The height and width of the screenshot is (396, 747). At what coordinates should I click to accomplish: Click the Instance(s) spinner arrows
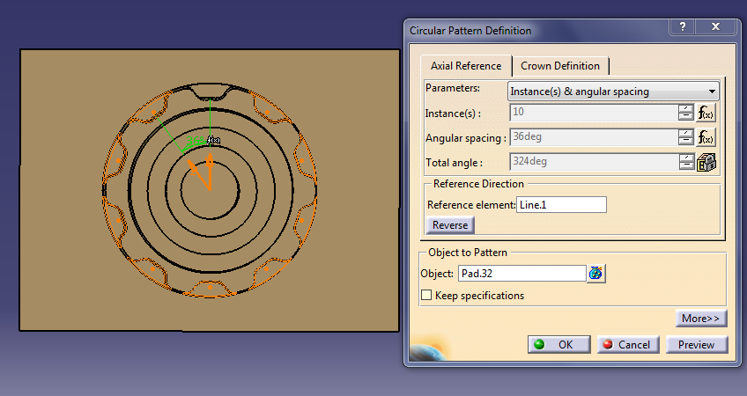685,113
